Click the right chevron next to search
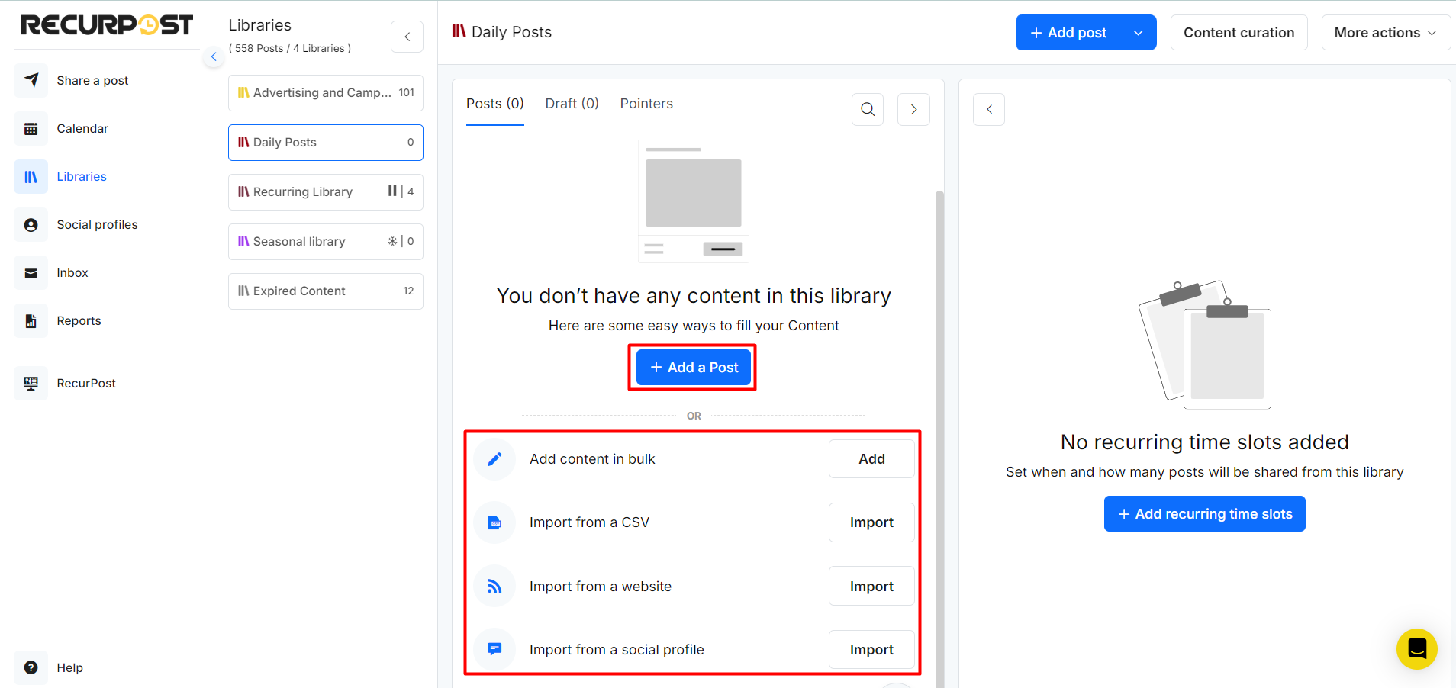Screen dimensions: 1456x688 tap(913, 109)
